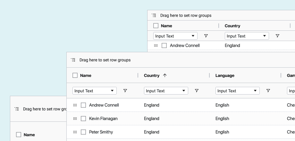Viewport: 295px width, 141px height.
Task: Select the Andrew Connell name cell in the front grid
Action: (x=104, y=105)
